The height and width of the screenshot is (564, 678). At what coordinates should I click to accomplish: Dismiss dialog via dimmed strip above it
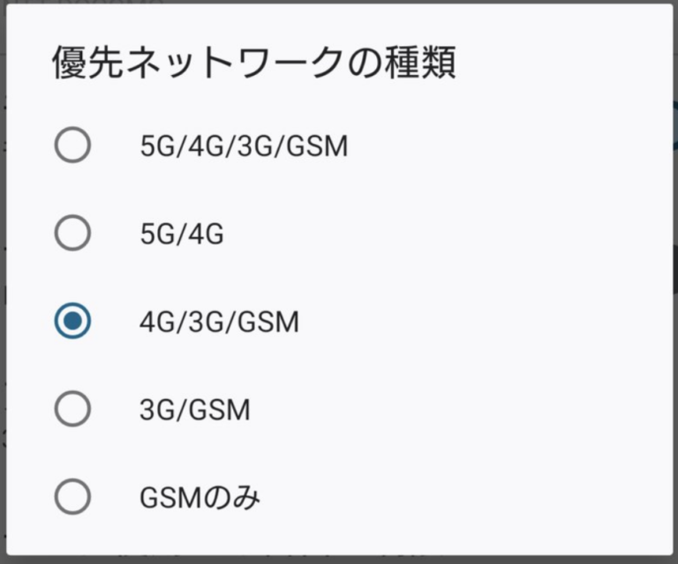tap(339, 2)
